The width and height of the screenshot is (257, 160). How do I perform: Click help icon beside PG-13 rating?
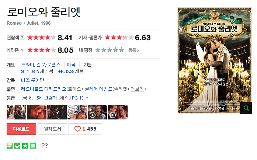(x=87, y=98)
